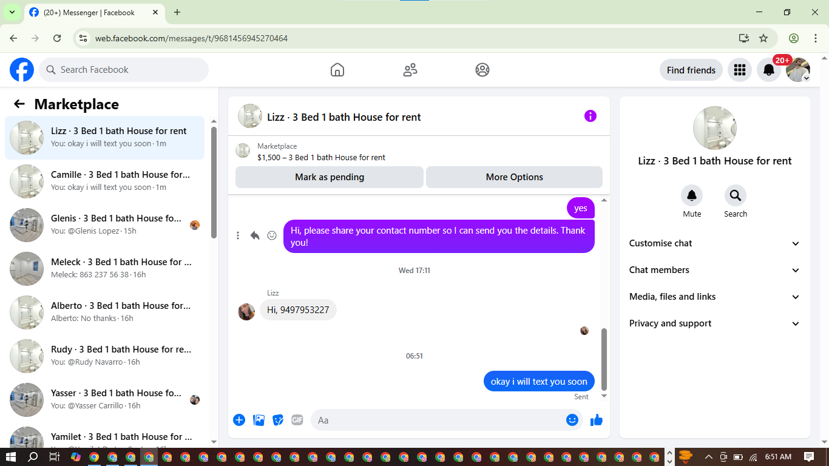Open Lizz conversation in the list

(x=105, y=138)
